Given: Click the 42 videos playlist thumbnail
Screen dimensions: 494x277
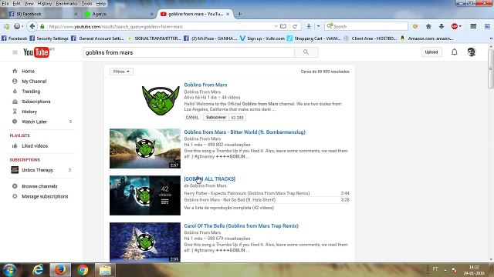Looking at the screenshot, I should pos(145,195).
